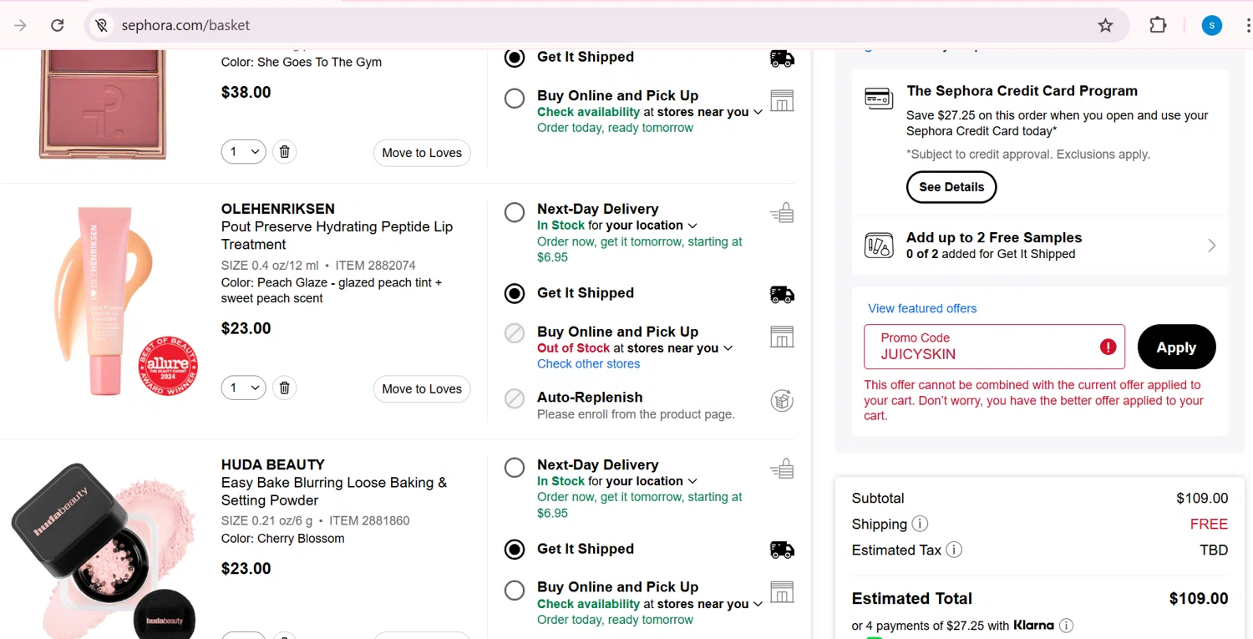The image size is (1253, 639).
Task: Click the truck icon for the Huda Beauty Get It Shipped
Action: coord(782,550)
